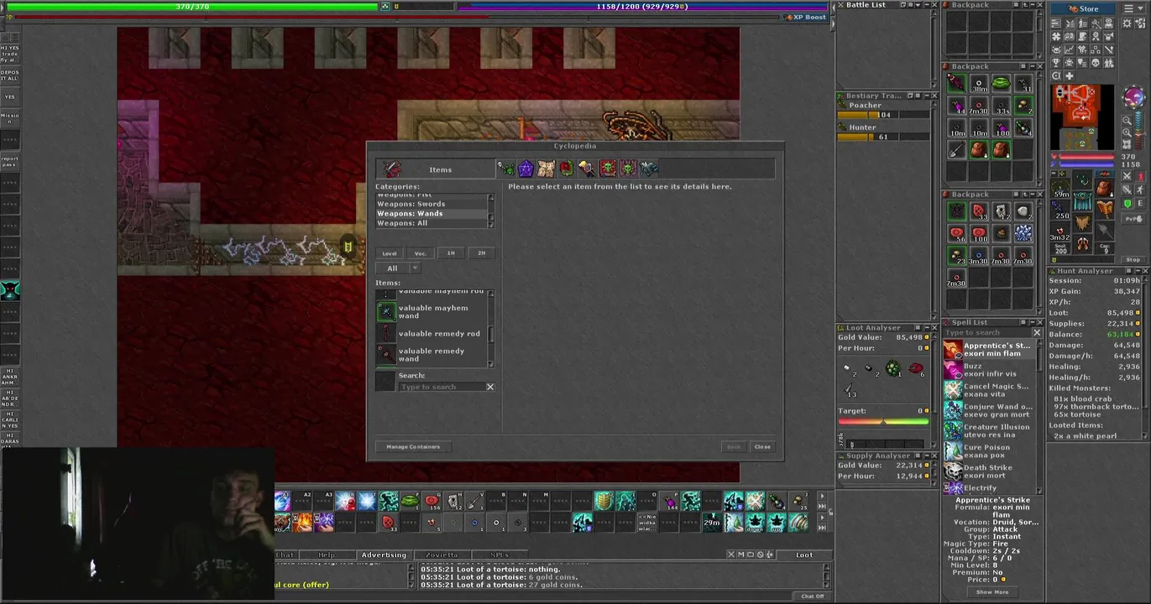The width and height of the screenshot is (1151, 604).
Task: Select the shovel in the middle Backpack
Action: [x=957, y=150]
